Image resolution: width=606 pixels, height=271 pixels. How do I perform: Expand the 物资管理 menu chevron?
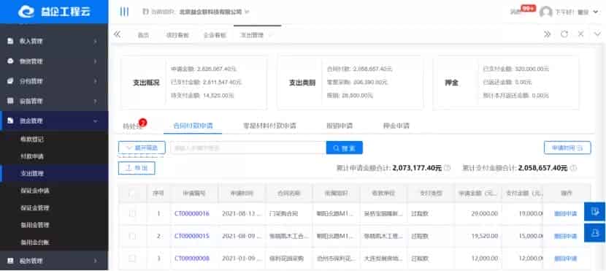[96, 61]
